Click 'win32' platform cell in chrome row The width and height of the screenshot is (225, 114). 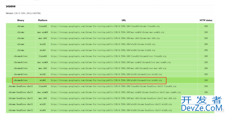point(43,44)
